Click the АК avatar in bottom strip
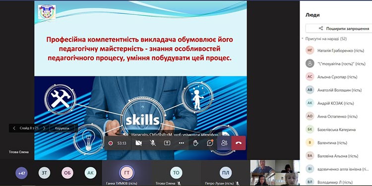 (x=90, y=173)
